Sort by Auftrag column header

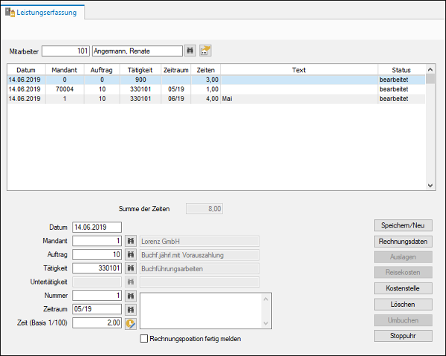click(102, 70)
